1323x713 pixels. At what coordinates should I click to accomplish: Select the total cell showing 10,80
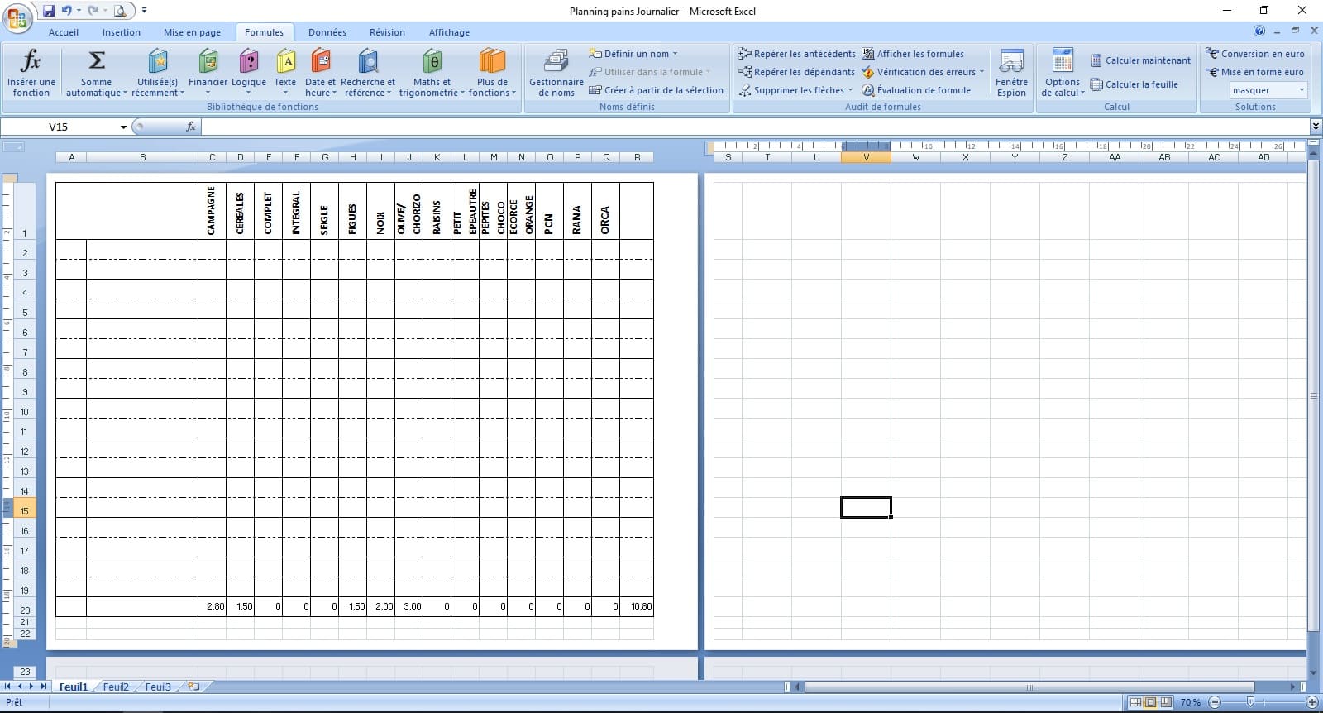(637, 606)
